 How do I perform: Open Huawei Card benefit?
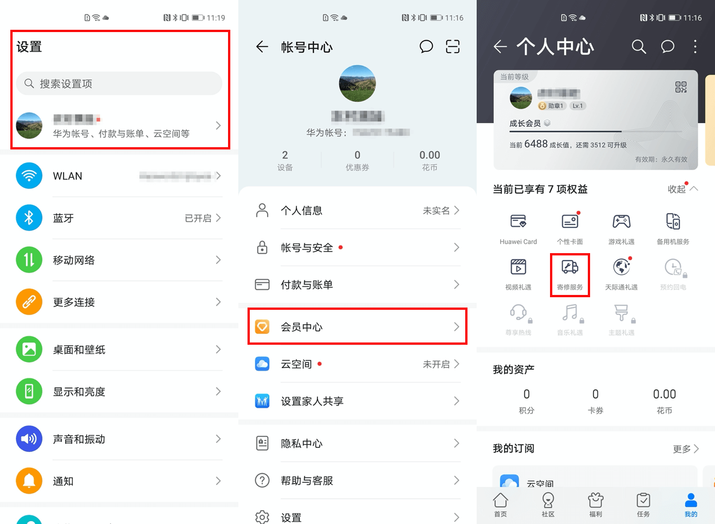click(518, 228)
